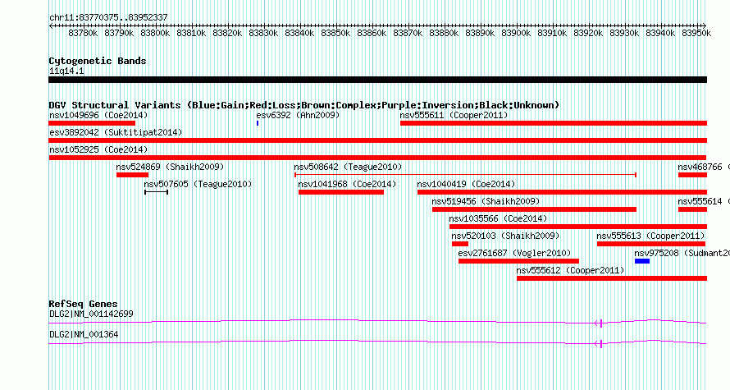Select the nsv1052925 red loss bar

(377, 158)
